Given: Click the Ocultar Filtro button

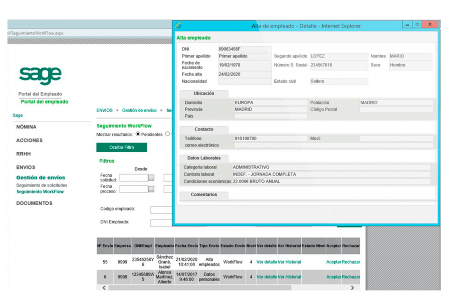Looking at the screenshot, I should [122, 147].
